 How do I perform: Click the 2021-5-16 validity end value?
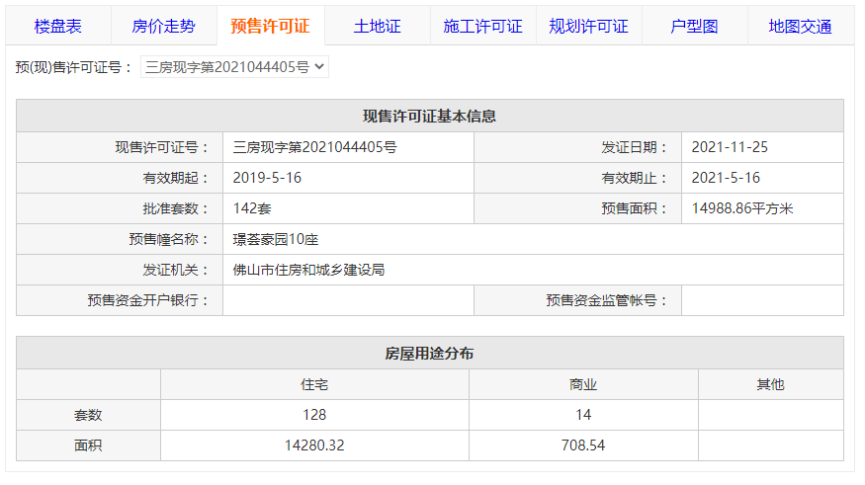point(726,178)
